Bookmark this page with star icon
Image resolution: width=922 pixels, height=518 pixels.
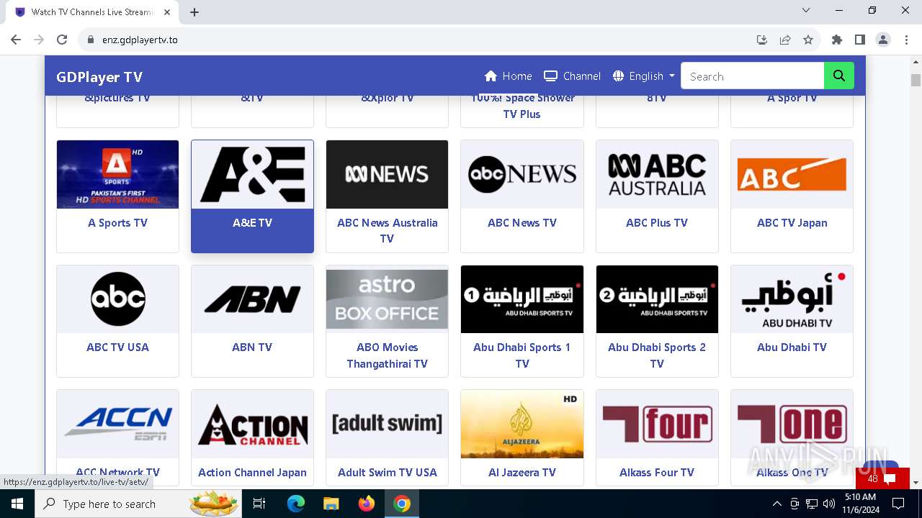(x=808, y=40)
